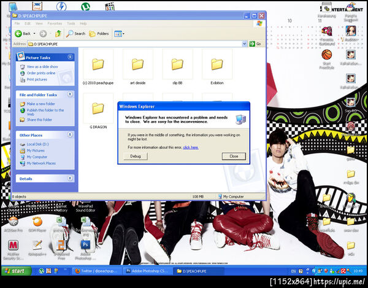Toggle the Folders pane button

point(99,34)
